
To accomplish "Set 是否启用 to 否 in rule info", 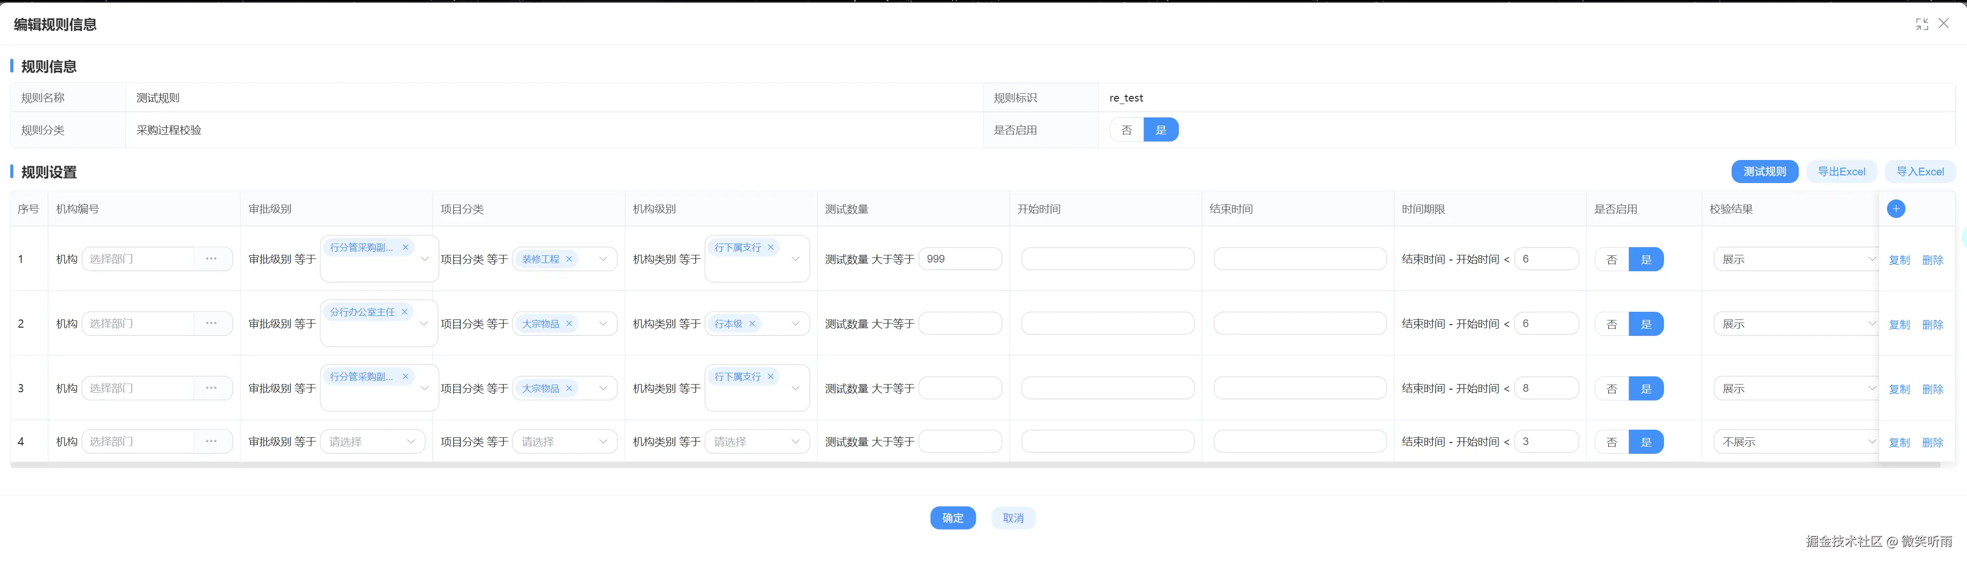I will pos(1126,130).
